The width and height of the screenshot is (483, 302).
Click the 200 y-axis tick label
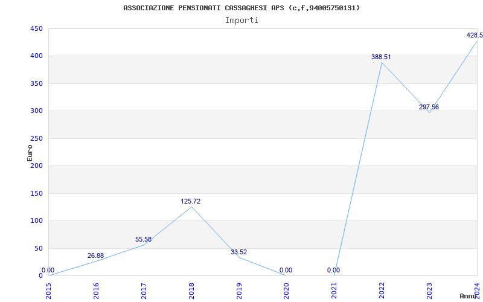pyautogui.click(x=36, y=165)
